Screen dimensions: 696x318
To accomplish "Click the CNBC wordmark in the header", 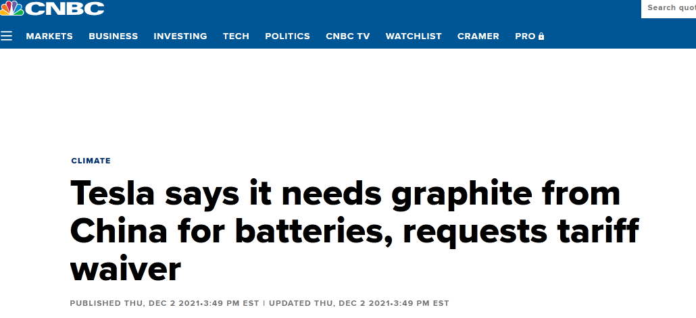I will pyautogui.click(x=65, y=8).
